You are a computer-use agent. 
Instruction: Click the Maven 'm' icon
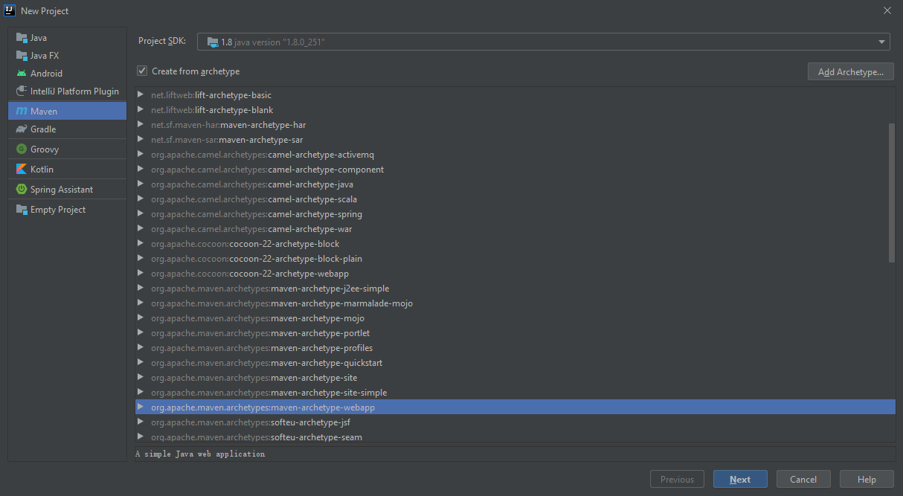click(21, 111)
